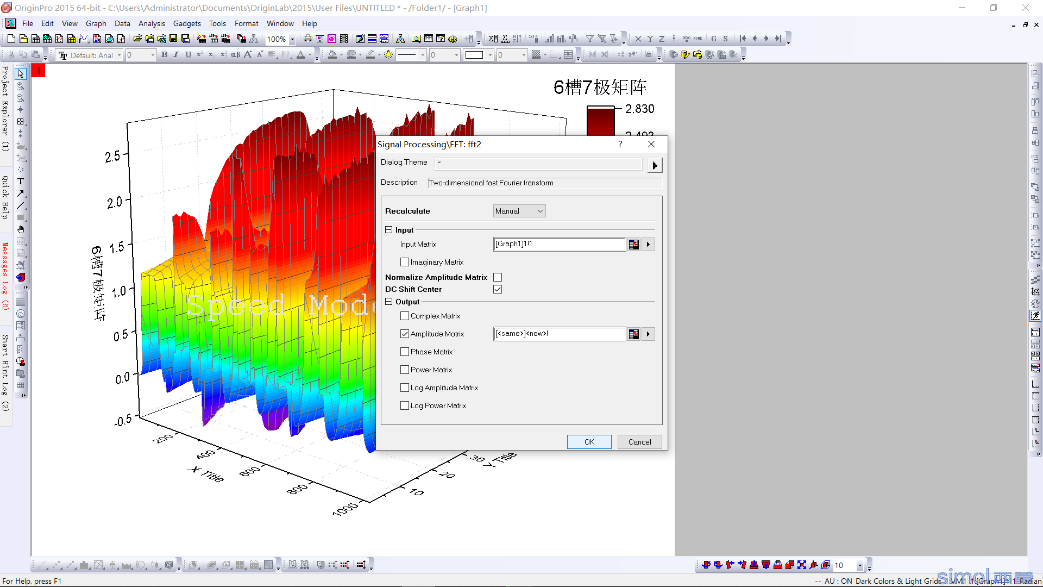1043x587 pixels.
Task: Click the dialog help question mark
Action: [620, 144]
